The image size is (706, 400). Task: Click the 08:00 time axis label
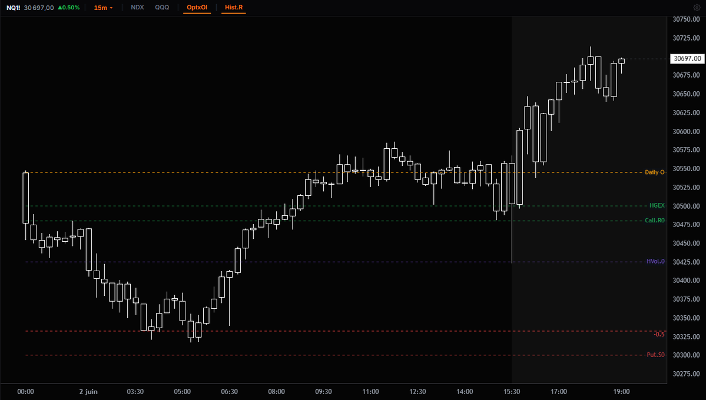[277, 392]
